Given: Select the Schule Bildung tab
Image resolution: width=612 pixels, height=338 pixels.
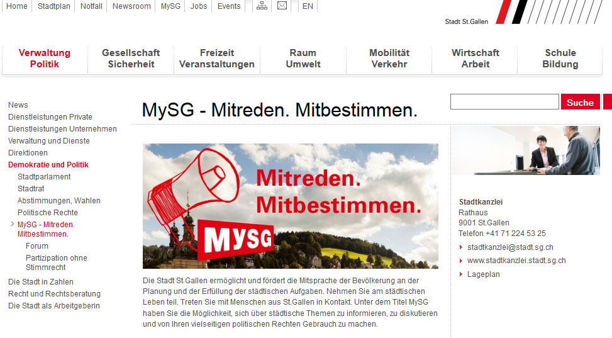Looking at the screenshot, I should [560, 59].
